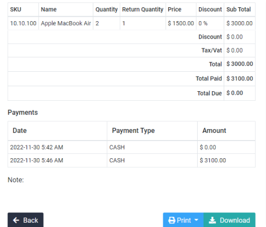
Task: Click the Total Due amount $ 0.00
Action: tap(235, 93)
